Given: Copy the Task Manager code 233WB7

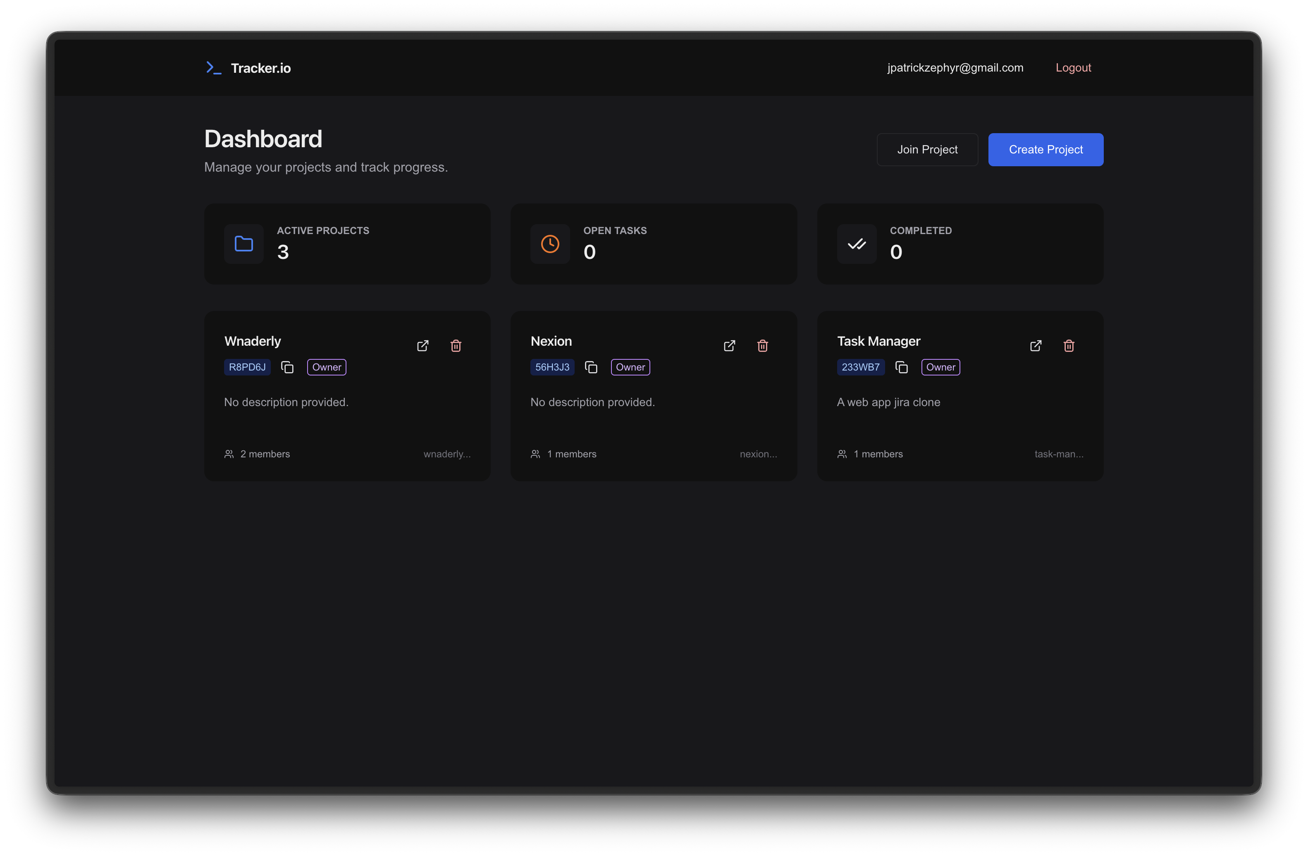Looking at the screenshot, I should tap(901, 367).
